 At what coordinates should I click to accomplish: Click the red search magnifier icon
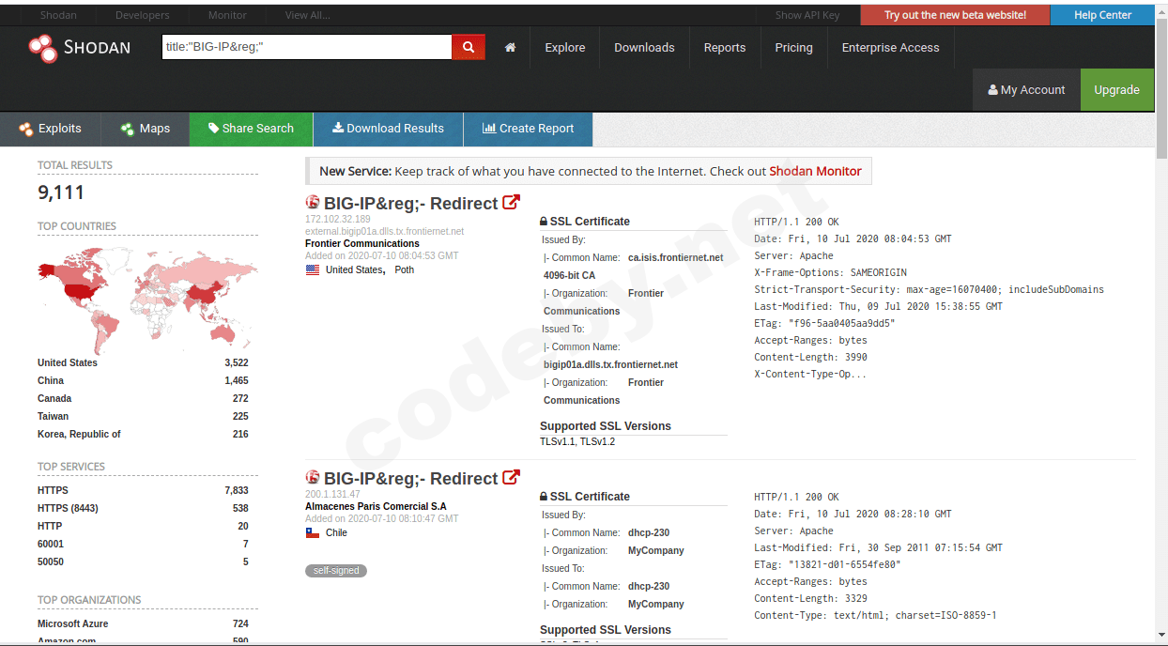468,46
